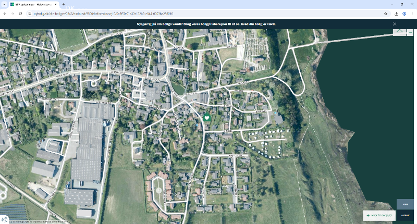
Task: Expand the 'Hvad finder jeg?' box
Action: [379, 215]
